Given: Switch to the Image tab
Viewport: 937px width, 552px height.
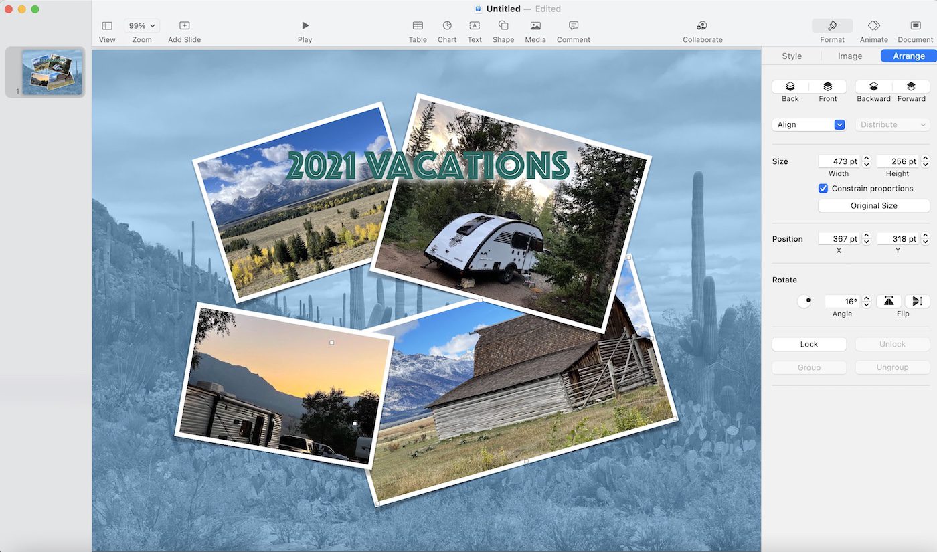Looking at the screenshot, I should tap(850, 56).
